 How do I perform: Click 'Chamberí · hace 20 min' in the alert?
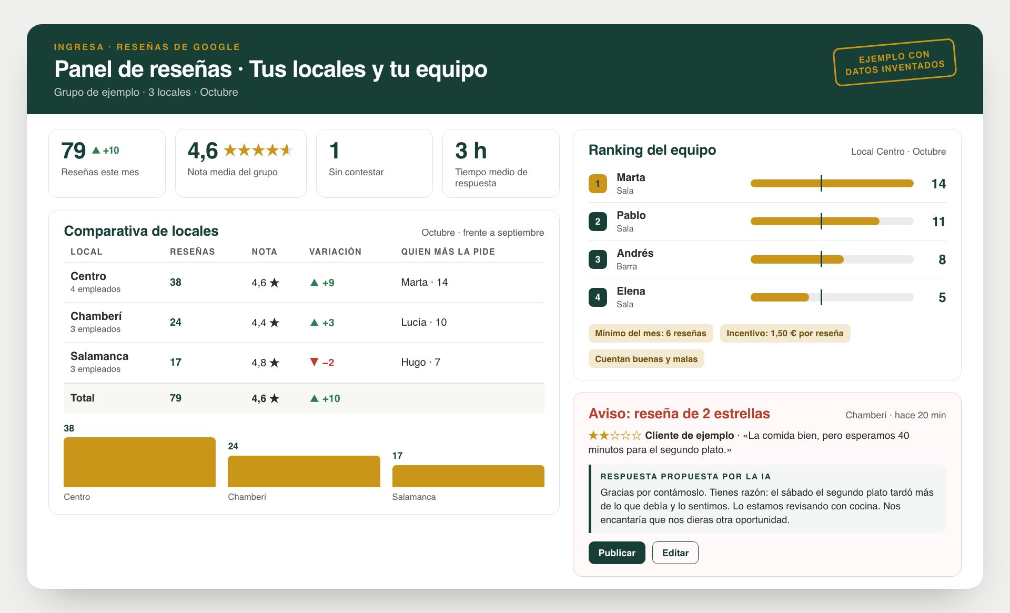tap(895, 415)
